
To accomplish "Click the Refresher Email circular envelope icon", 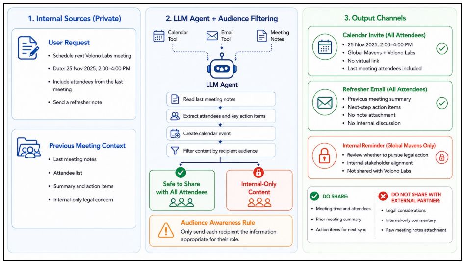I will pos(325,103).
